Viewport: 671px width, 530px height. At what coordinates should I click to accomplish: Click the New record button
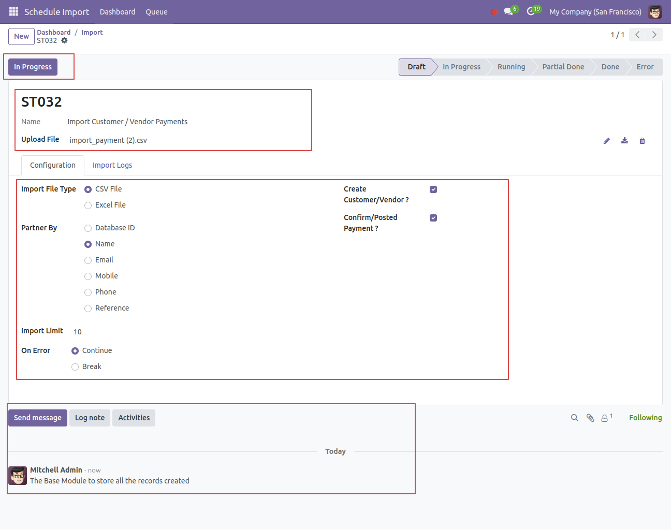point(21,36)
